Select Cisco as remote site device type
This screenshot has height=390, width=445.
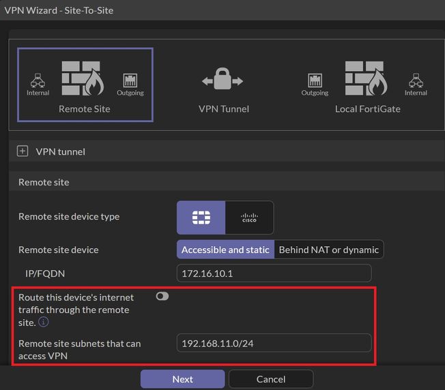click(x=250, y=217)
